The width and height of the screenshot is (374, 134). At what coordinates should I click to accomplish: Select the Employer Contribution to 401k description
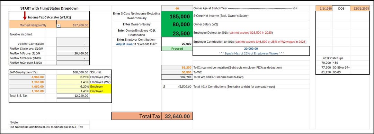250,42
